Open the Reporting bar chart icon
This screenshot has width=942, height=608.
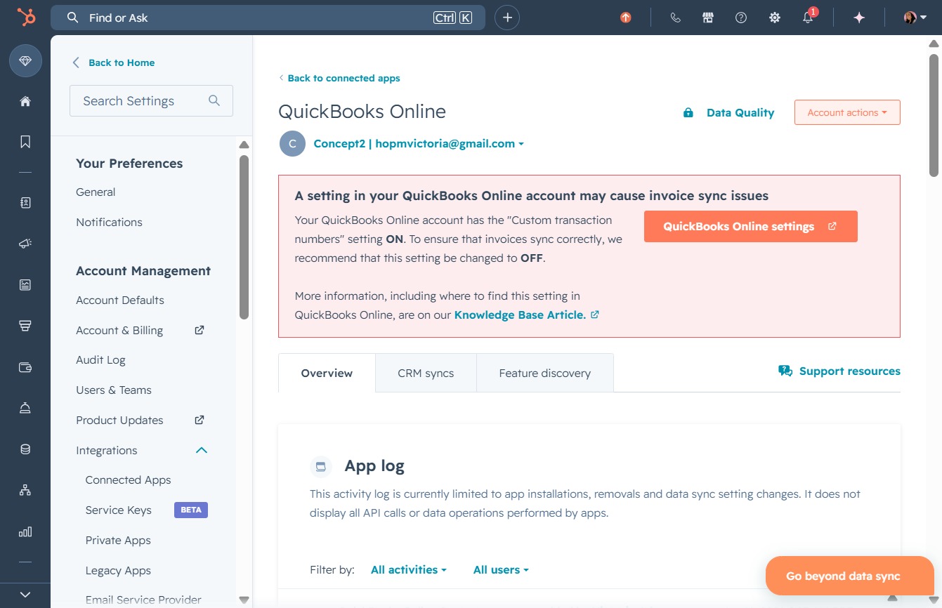[25, 531]
